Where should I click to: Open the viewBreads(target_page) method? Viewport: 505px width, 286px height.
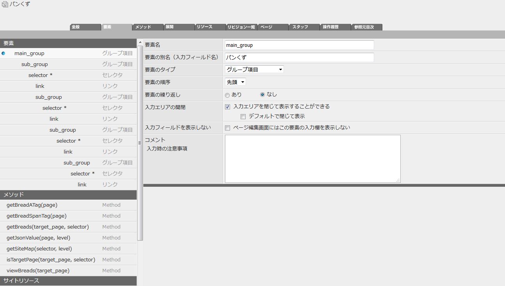38,271
